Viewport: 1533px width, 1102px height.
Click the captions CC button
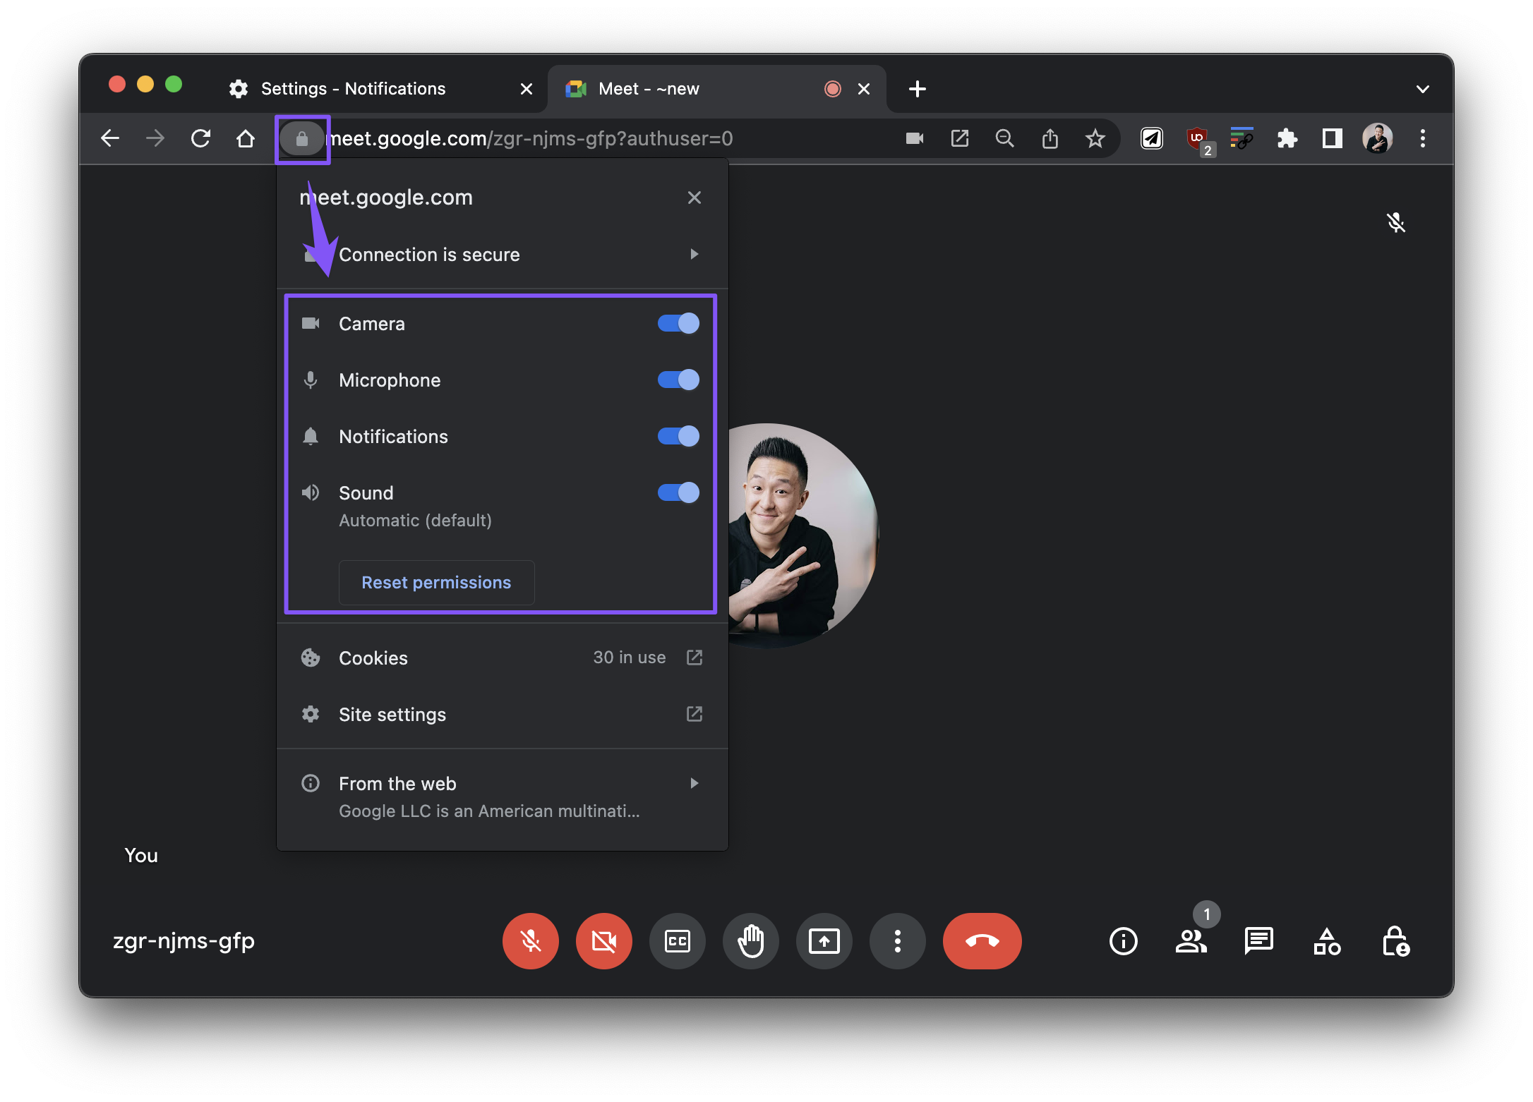click(677, 941)
